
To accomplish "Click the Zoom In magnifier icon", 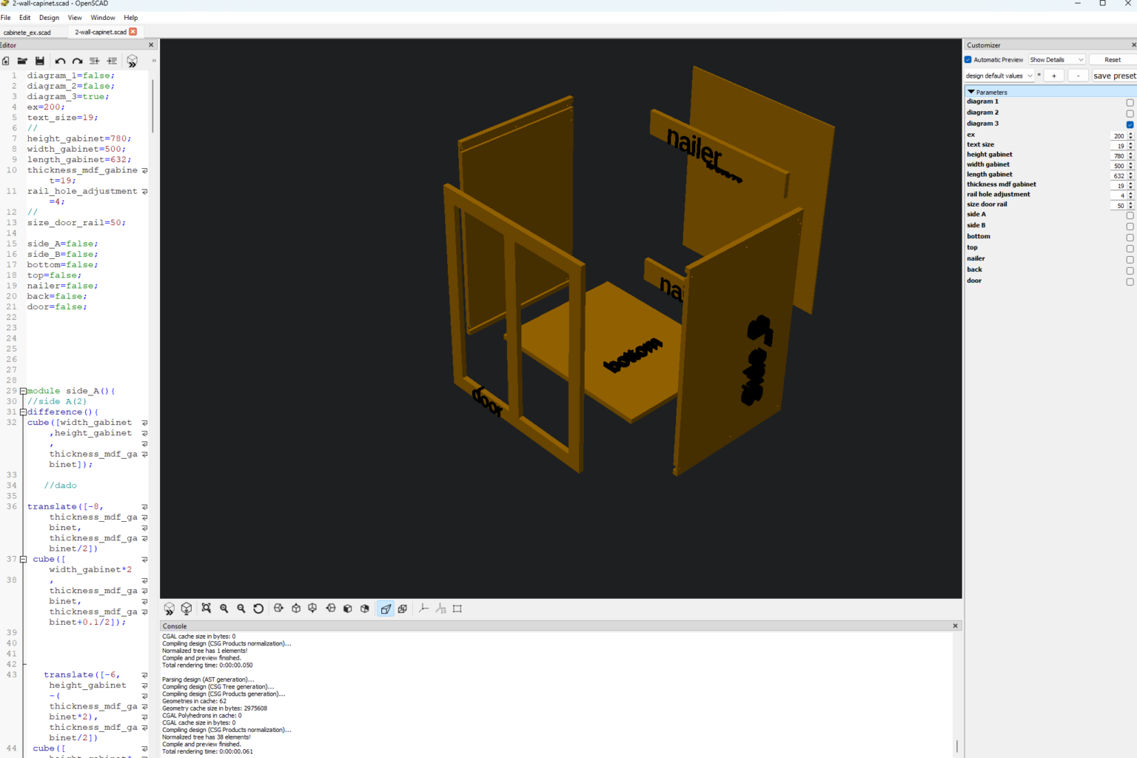I will coord(224,608).
